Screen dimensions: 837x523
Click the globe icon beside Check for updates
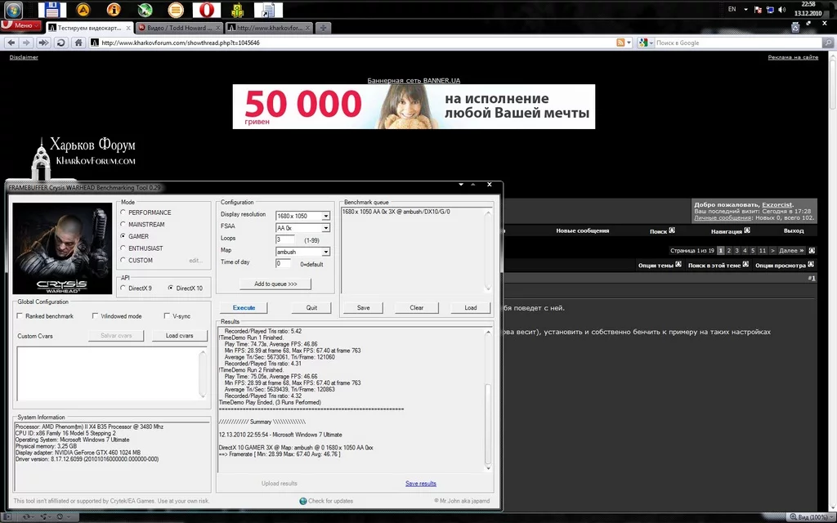[x=303, y=501]
